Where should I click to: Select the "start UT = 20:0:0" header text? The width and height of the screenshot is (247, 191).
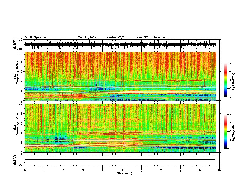click(x=151, y=37)
